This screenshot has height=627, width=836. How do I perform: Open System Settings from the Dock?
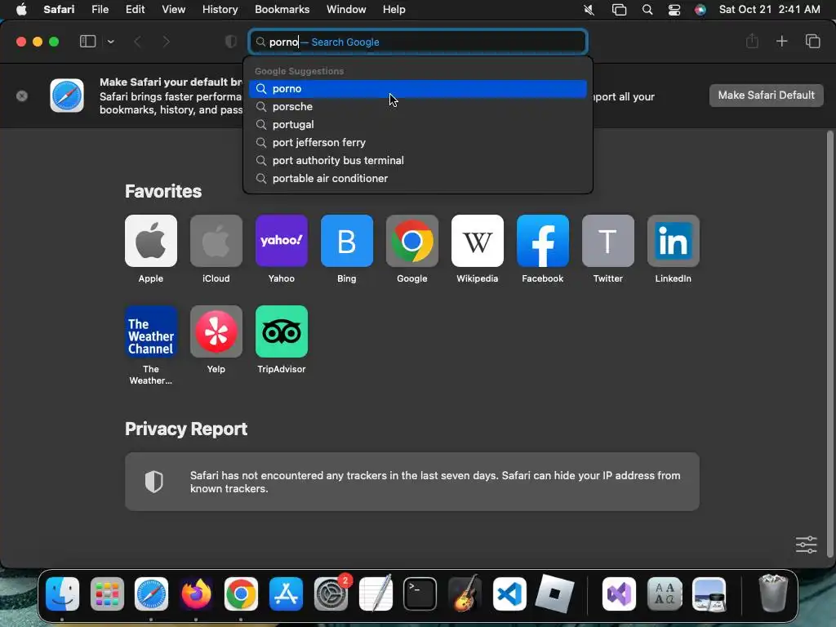pos(331,594)
